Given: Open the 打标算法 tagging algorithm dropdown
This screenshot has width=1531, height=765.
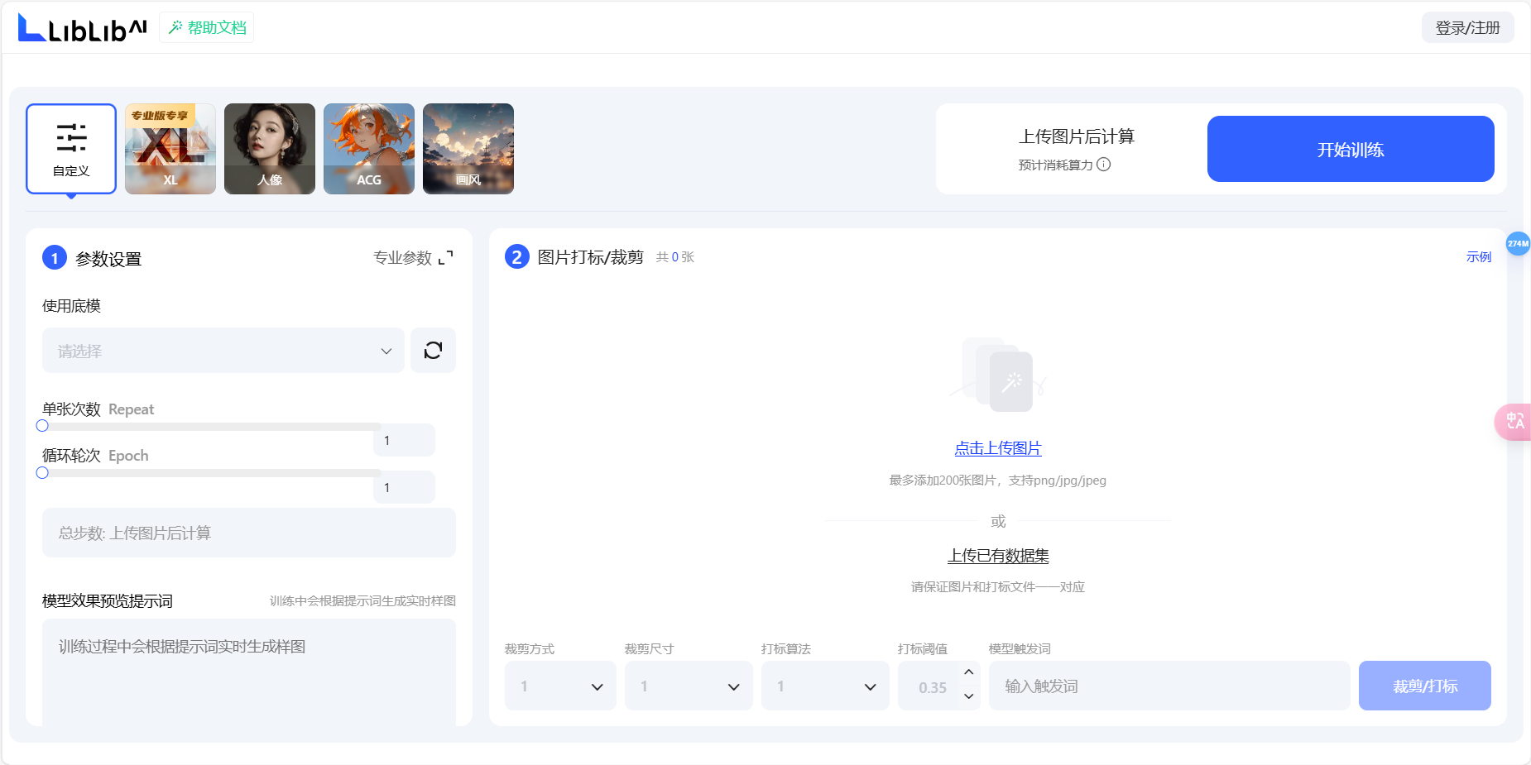Looking at the screenshot, I should [825, 686].
